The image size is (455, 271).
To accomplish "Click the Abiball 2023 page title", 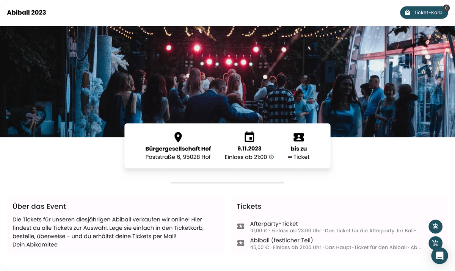I will tap(26, 12).
